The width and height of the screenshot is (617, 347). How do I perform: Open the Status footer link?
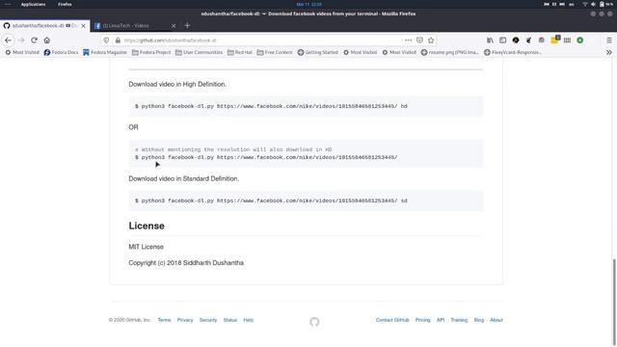pyautogui.click(x=230, y=320)
